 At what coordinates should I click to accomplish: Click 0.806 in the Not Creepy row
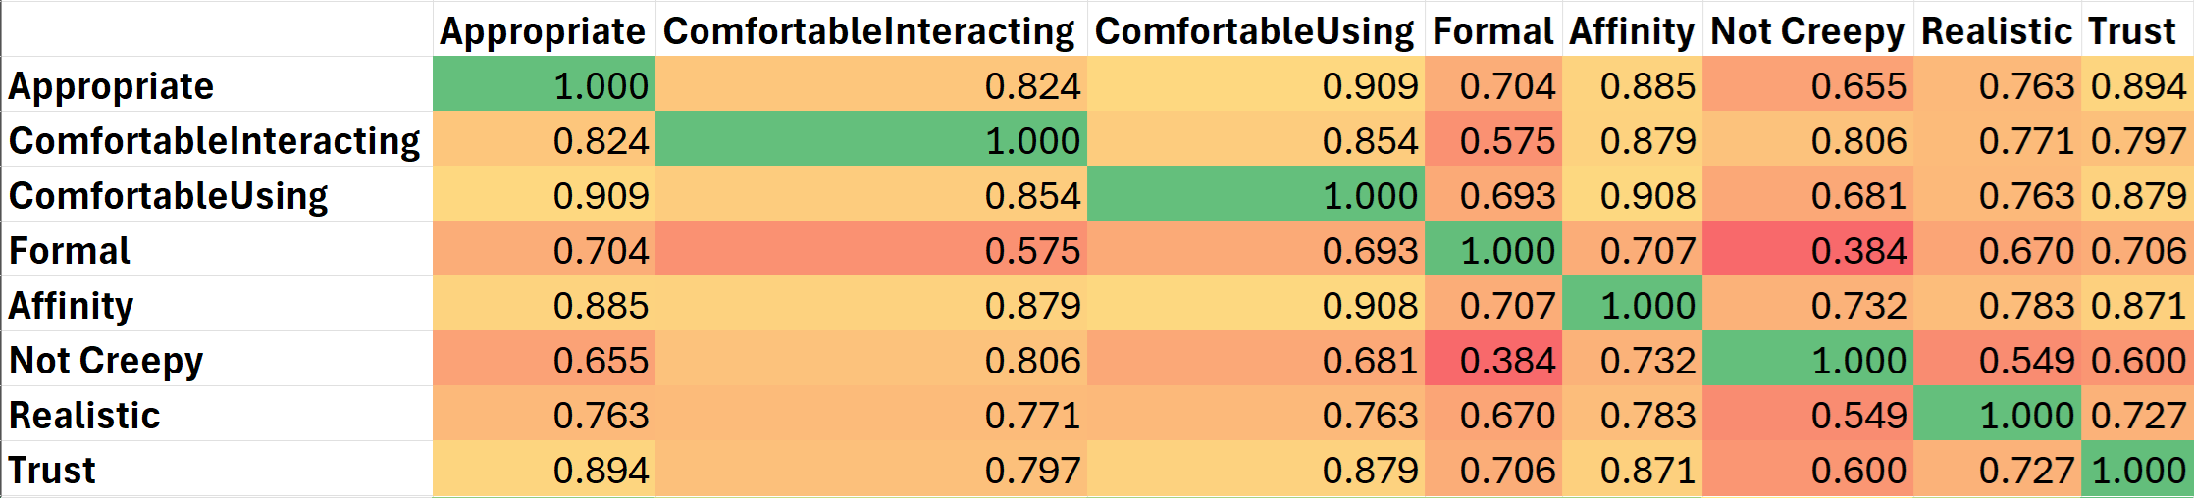tap(1032, 361)
